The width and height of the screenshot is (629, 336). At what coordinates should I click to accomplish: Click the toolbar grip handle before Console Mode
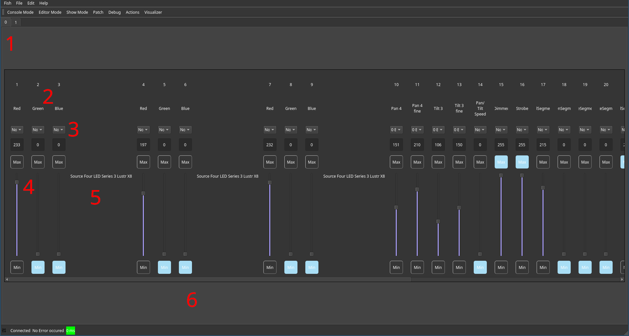(3, 12)
